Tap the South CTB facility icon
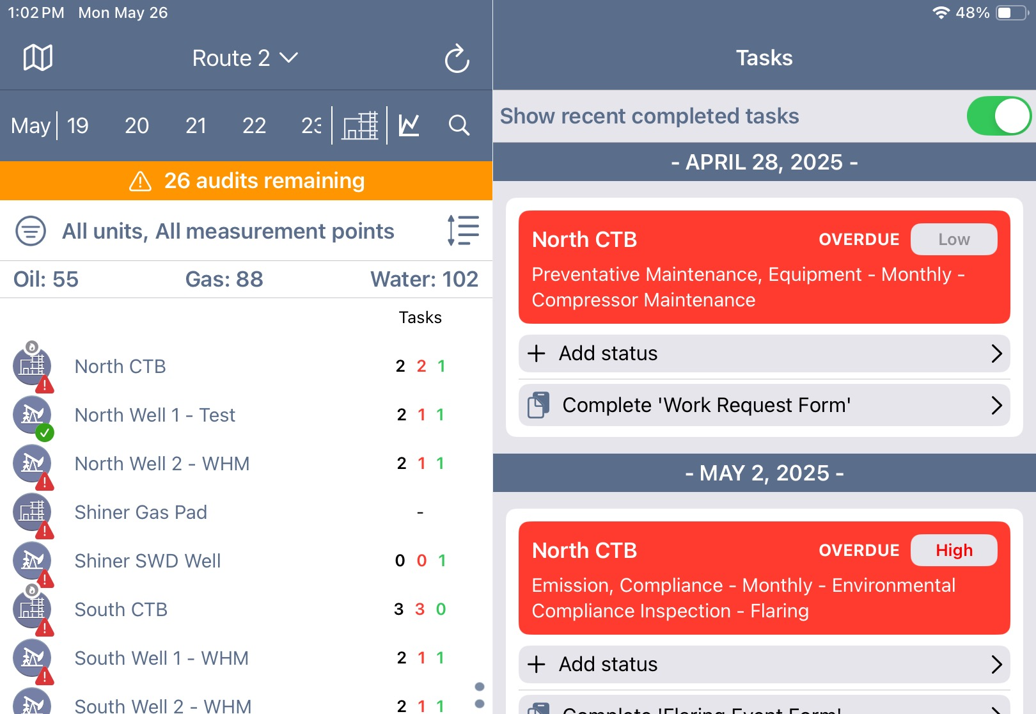Screen dimensions: 1036x714 tap(32, 609)
